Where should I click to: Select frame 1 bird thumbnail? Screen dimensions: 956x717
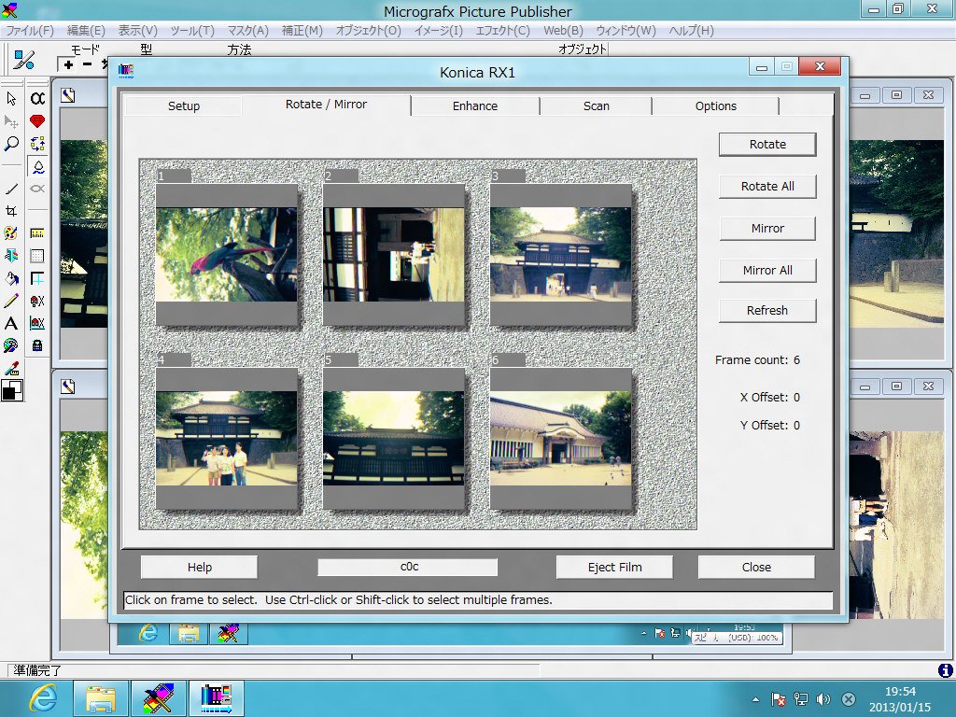click(226, 255)
